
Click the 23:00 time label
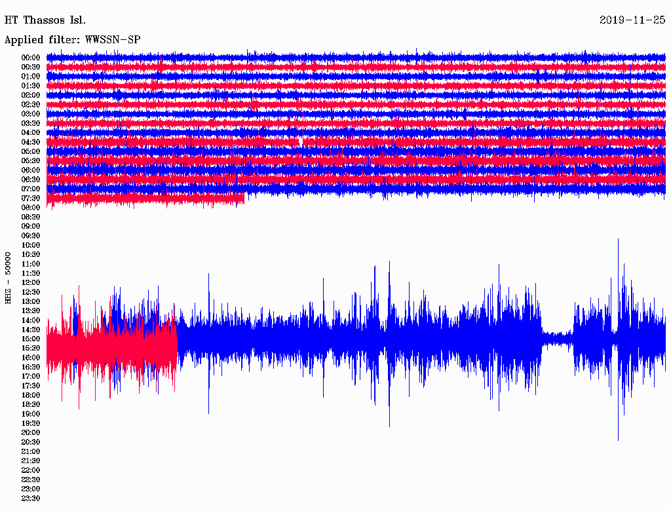(x=31, y=489)
